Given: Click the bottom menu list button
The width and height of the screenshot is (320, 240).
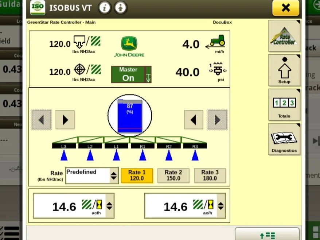Looking at the screenshot, I should (x=267, y=234).
